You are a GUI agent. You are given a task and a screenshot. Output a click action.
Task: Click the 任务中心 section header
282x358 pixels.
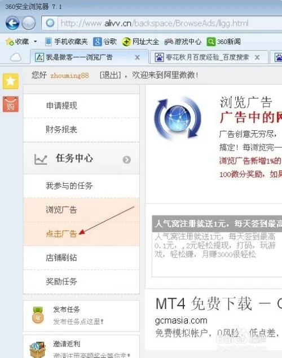(81, 158)
